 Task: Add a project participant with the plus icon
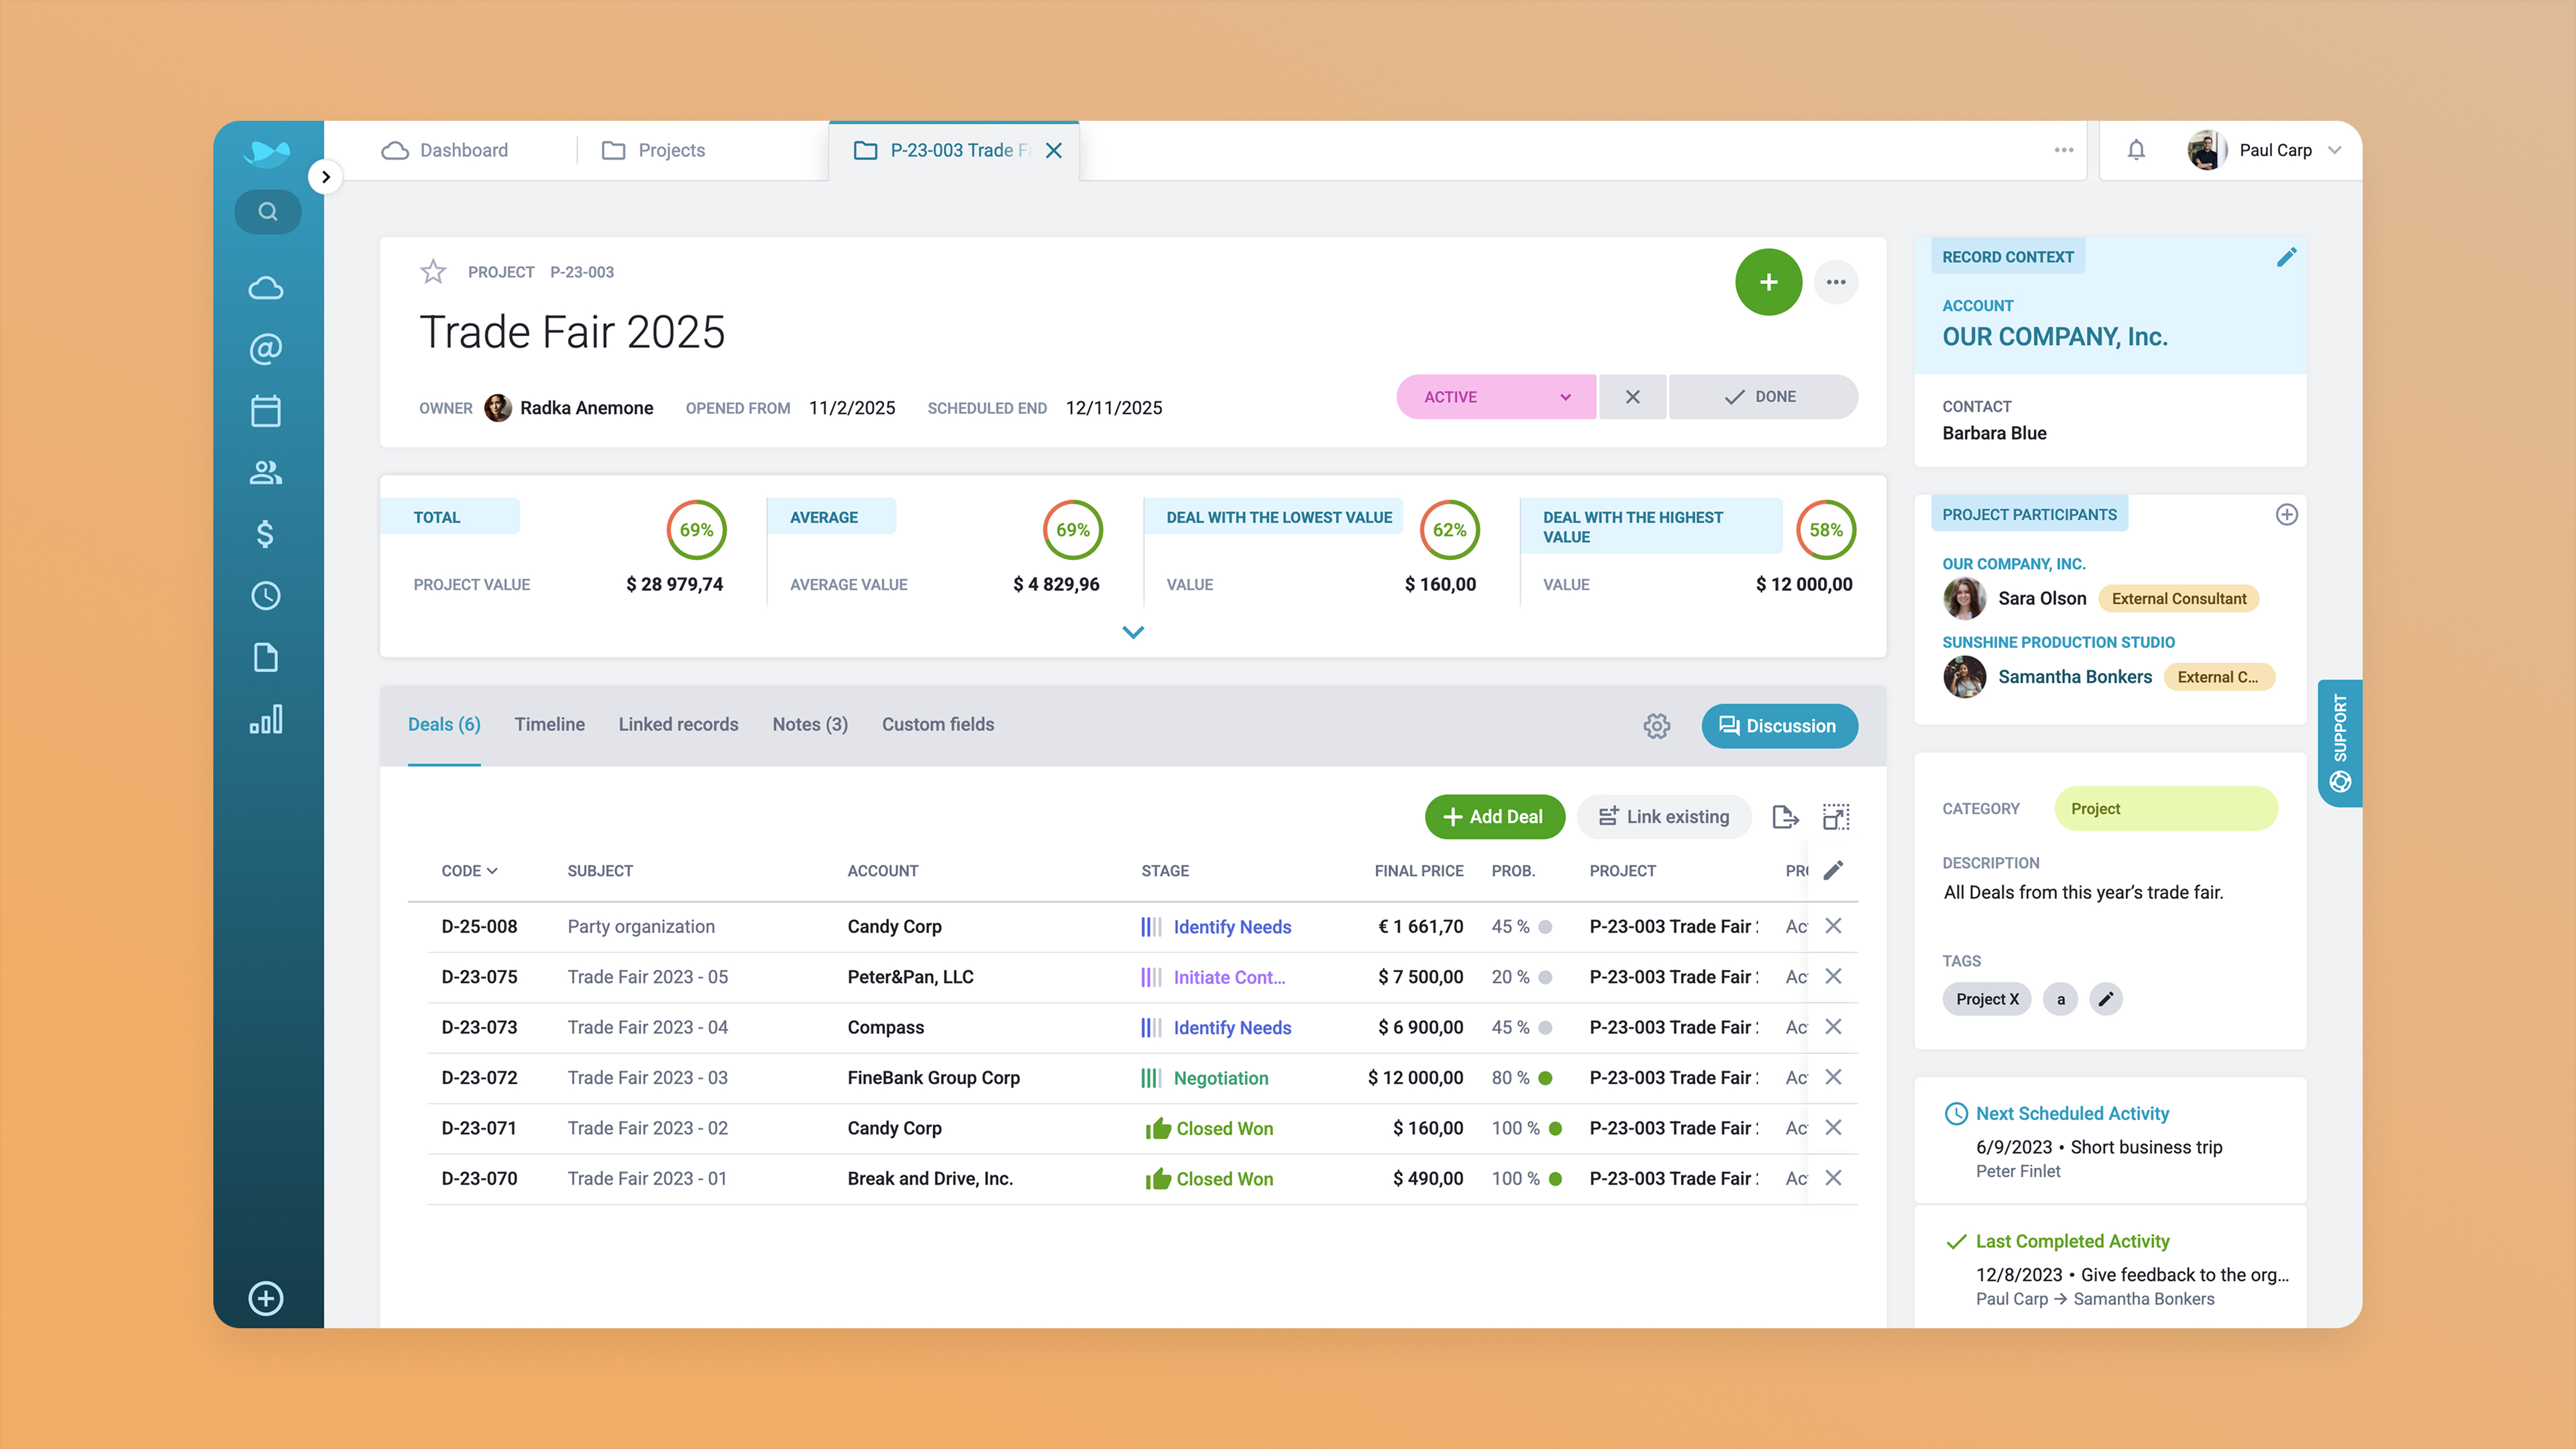pos(2286,515)
